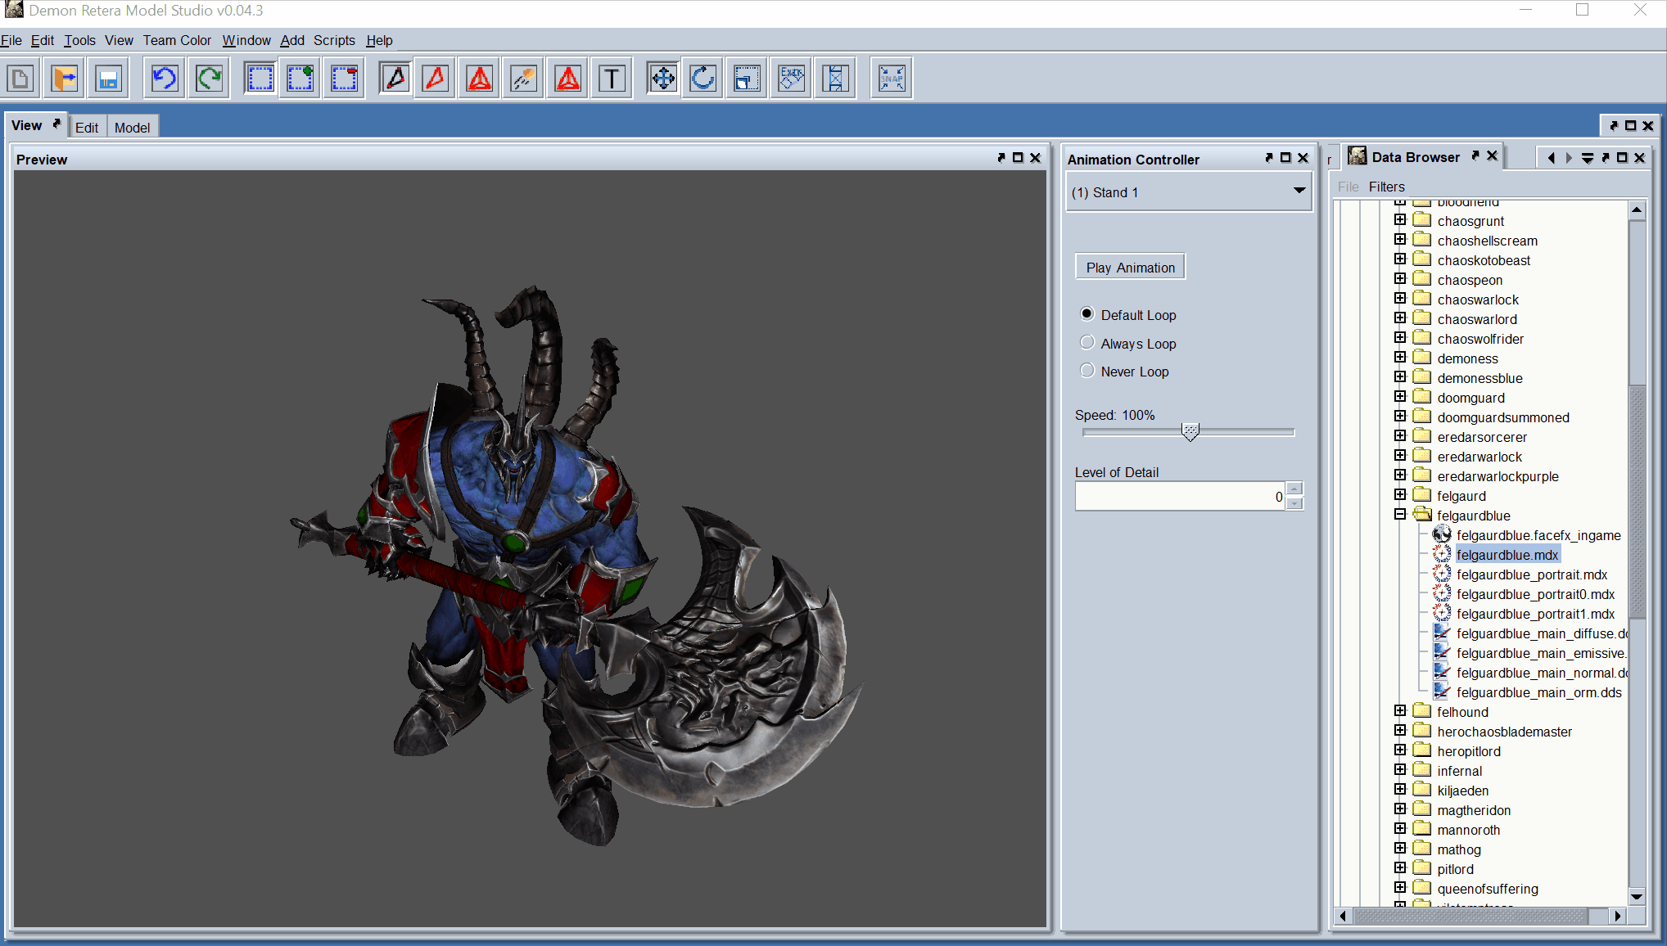
Task: Show next tab in Data Browser panel
Action: click(1569, 158)
